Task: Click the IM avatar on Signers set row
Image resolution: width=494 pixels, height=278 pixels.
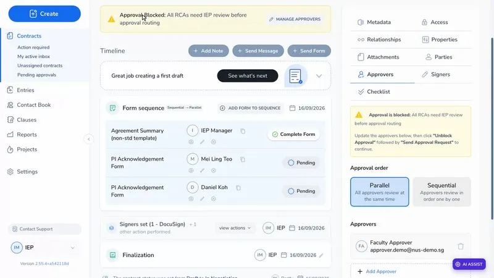Action: point(268,228)
